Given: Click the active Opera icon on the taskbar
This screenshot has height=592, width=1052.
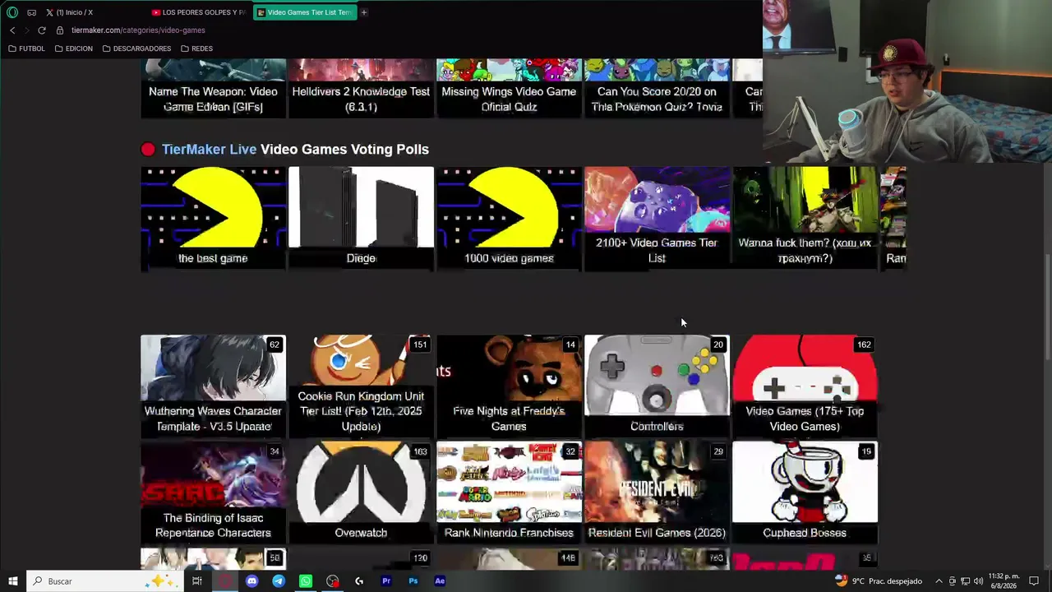Looking at the screenshot, I should click(x=224, y=581).
